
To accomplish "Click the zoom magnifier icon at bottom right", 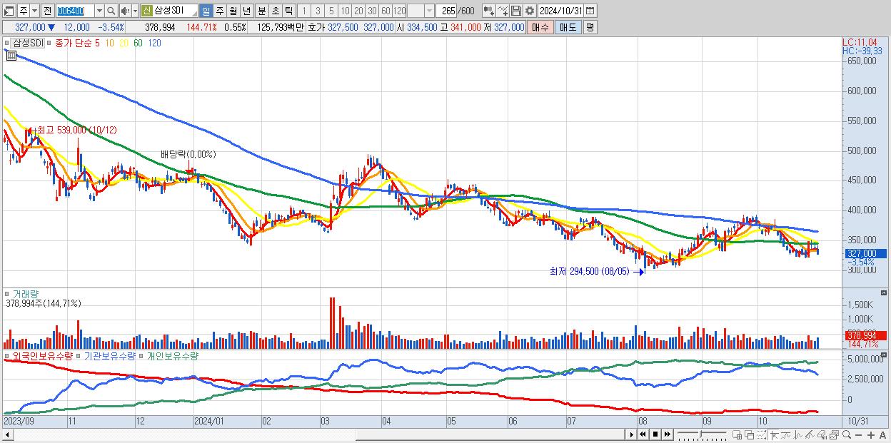I will click(x=847, y=434).
